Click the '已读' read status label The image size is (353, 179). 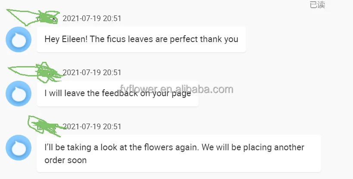tap(317, 5)
